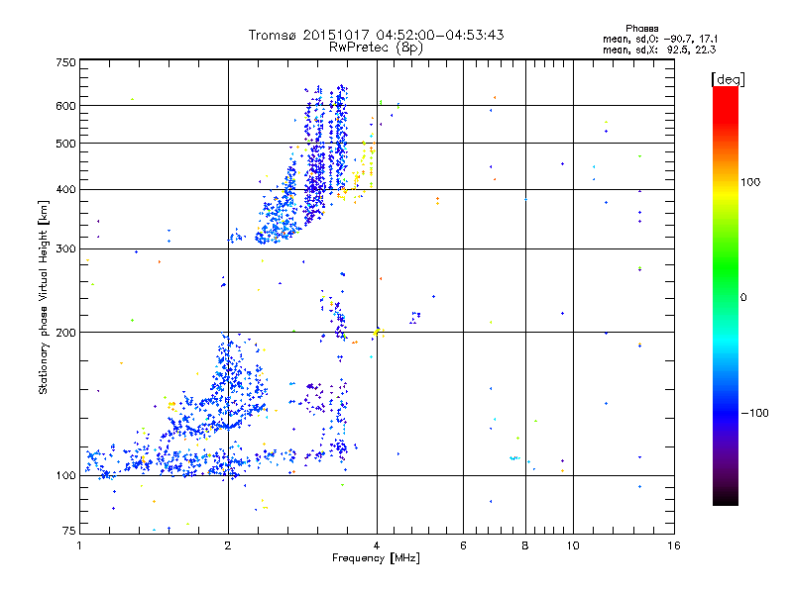
Task: Click the x-axis label '4'
Action: (377, 545)
